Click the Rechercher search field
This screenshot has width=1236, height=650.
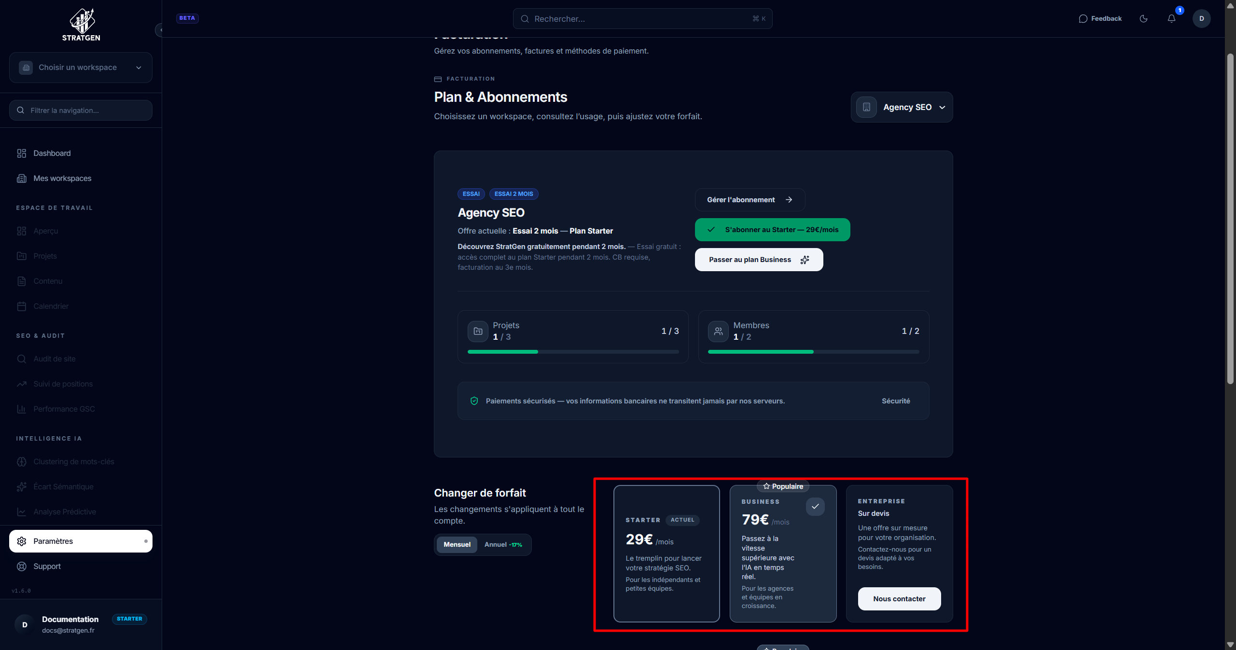tap(642, 18)
